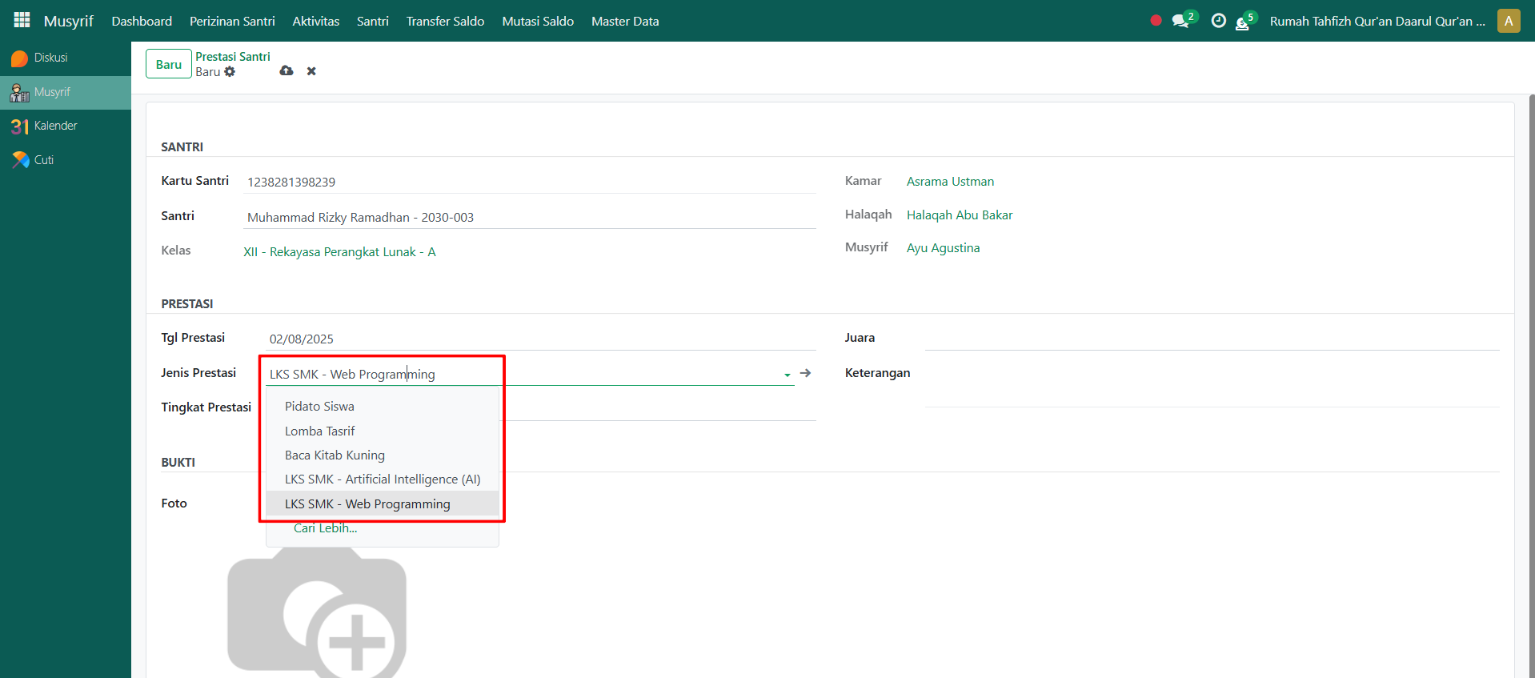Open the Master Data menu

pyautogui.click(x=624, y=21)
